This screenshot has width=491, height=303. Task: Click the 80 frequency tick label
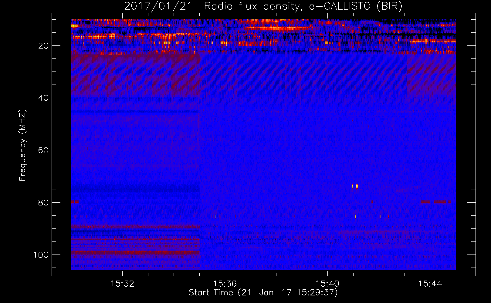coord(43,203)
